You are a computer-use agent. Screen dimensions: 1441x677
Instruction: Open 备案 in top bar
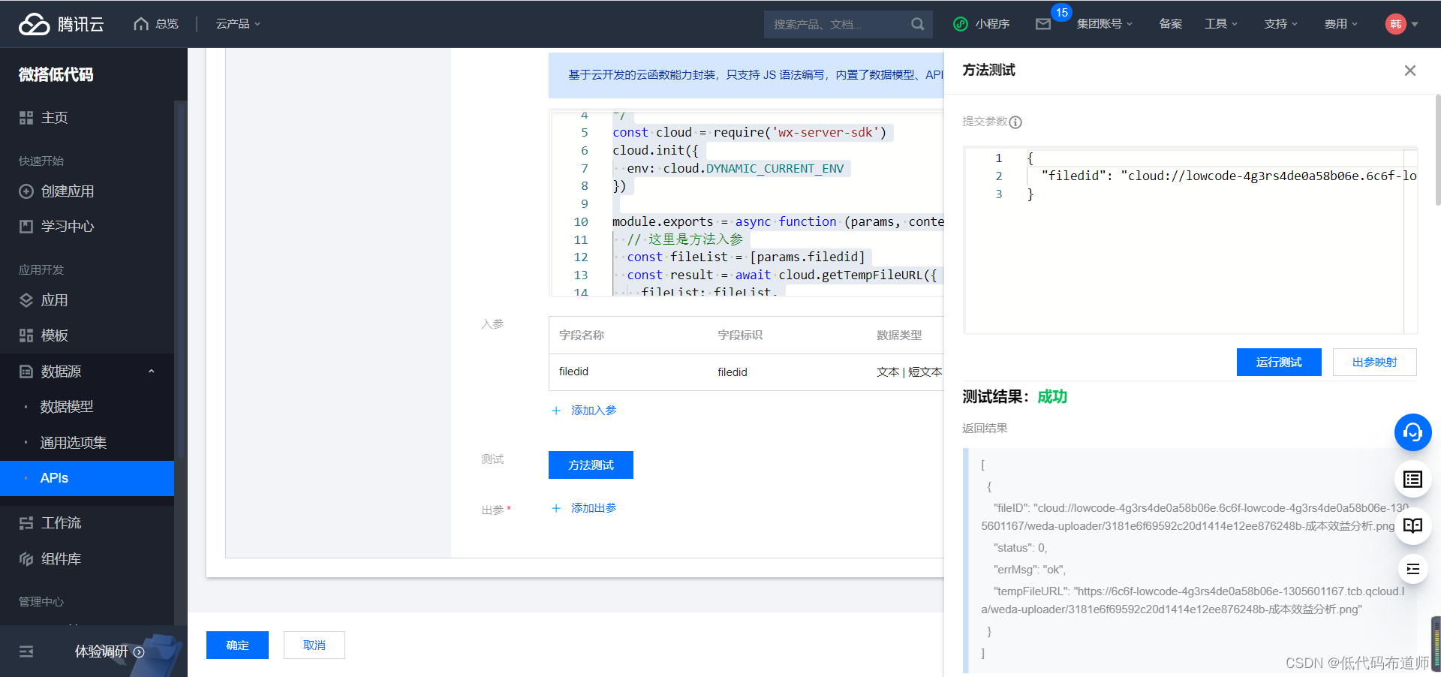click(x=1170, y=24)
